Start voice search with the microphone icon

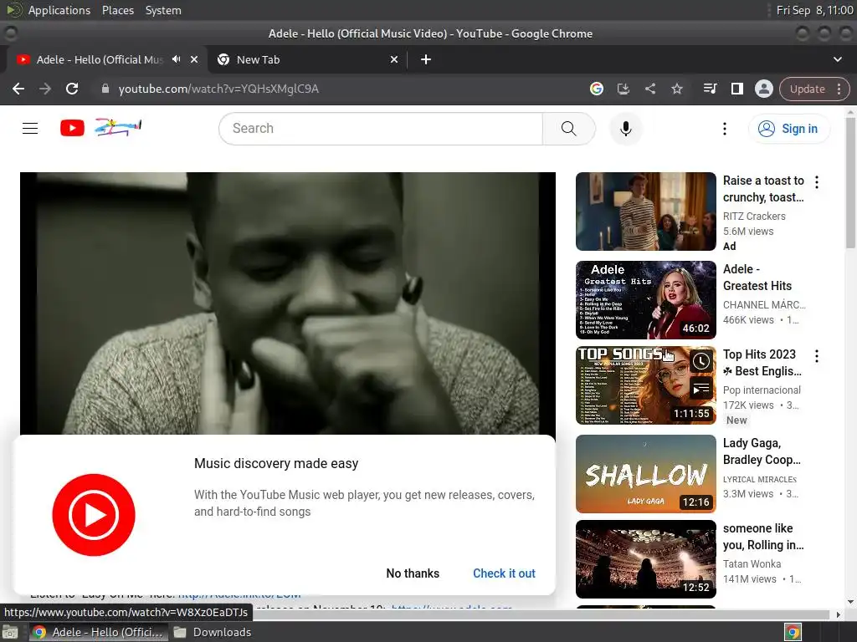click(626, 128)
